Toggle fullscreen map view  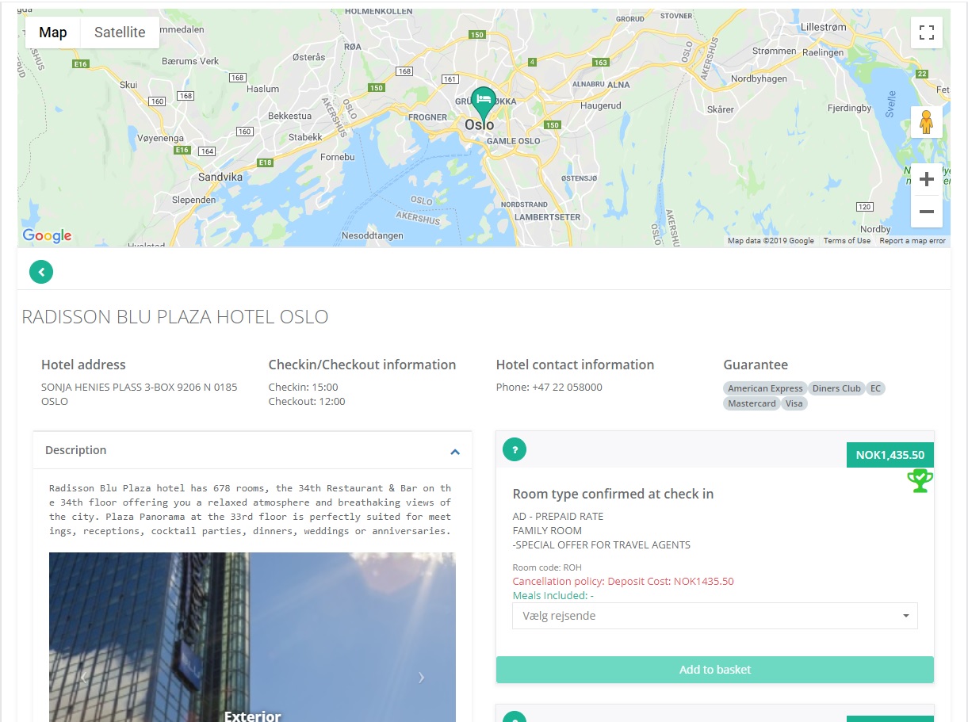[x=926, y=32]
